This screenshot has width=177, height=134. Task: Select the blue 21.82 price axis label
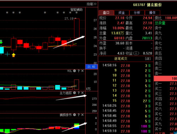pos(92,67)
